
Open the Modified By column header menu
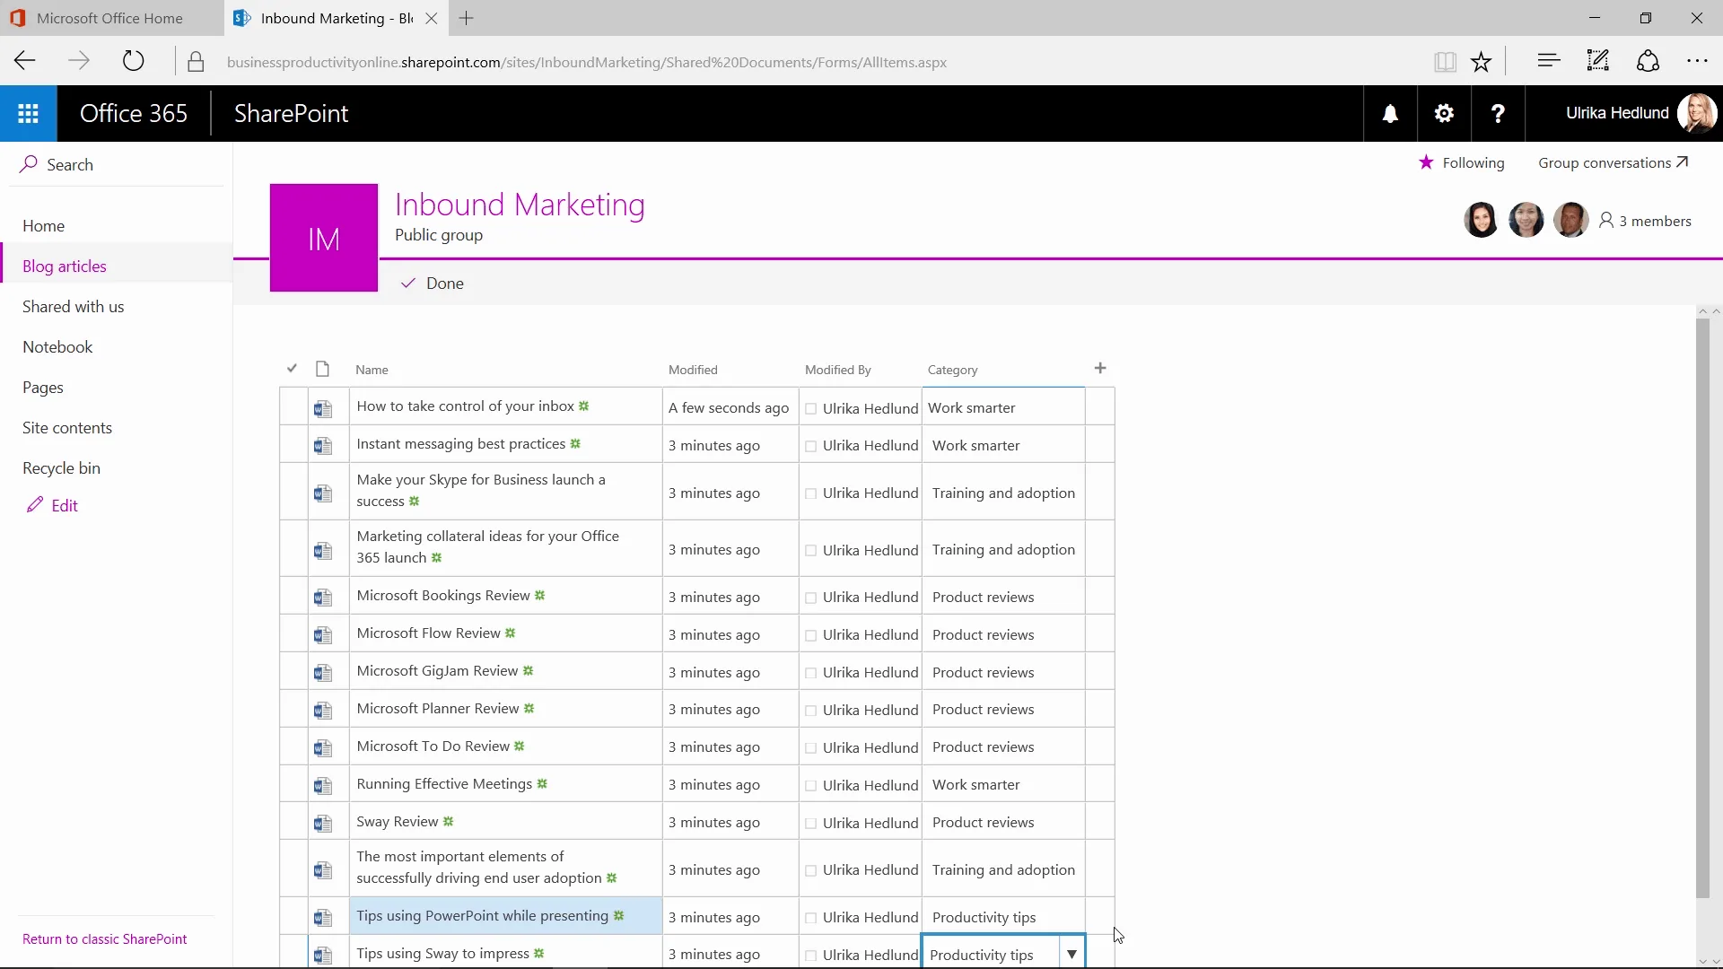tap(838, 370)
